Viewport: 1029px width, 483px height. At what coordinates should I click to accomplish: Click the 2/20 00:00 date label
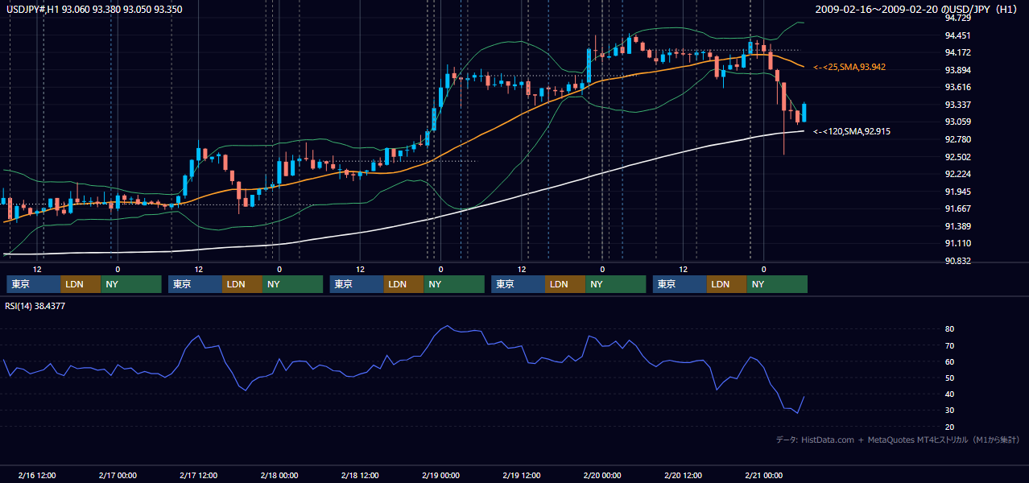602,475
